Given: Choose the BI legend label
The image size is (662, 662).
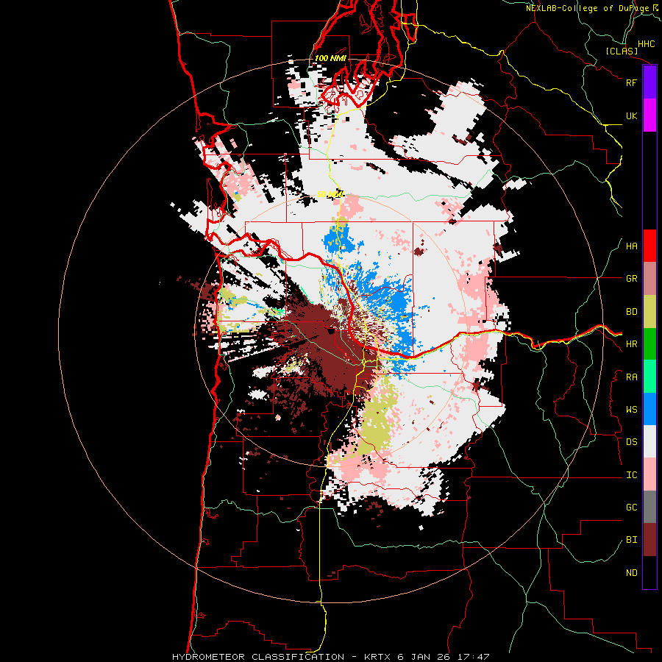Looking at the screenshot, I should pyautogui.click(x=631, y=540).
